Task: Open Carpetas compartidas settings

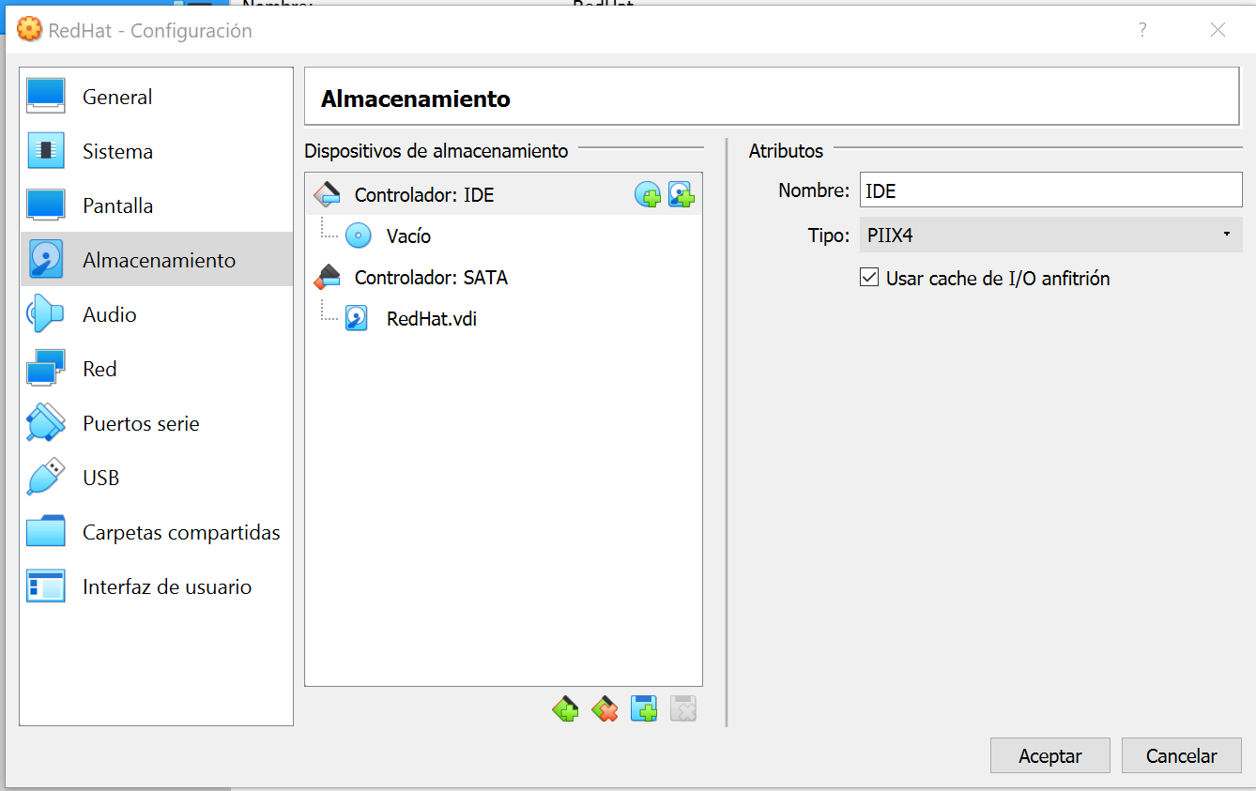Action: point(156,532)
